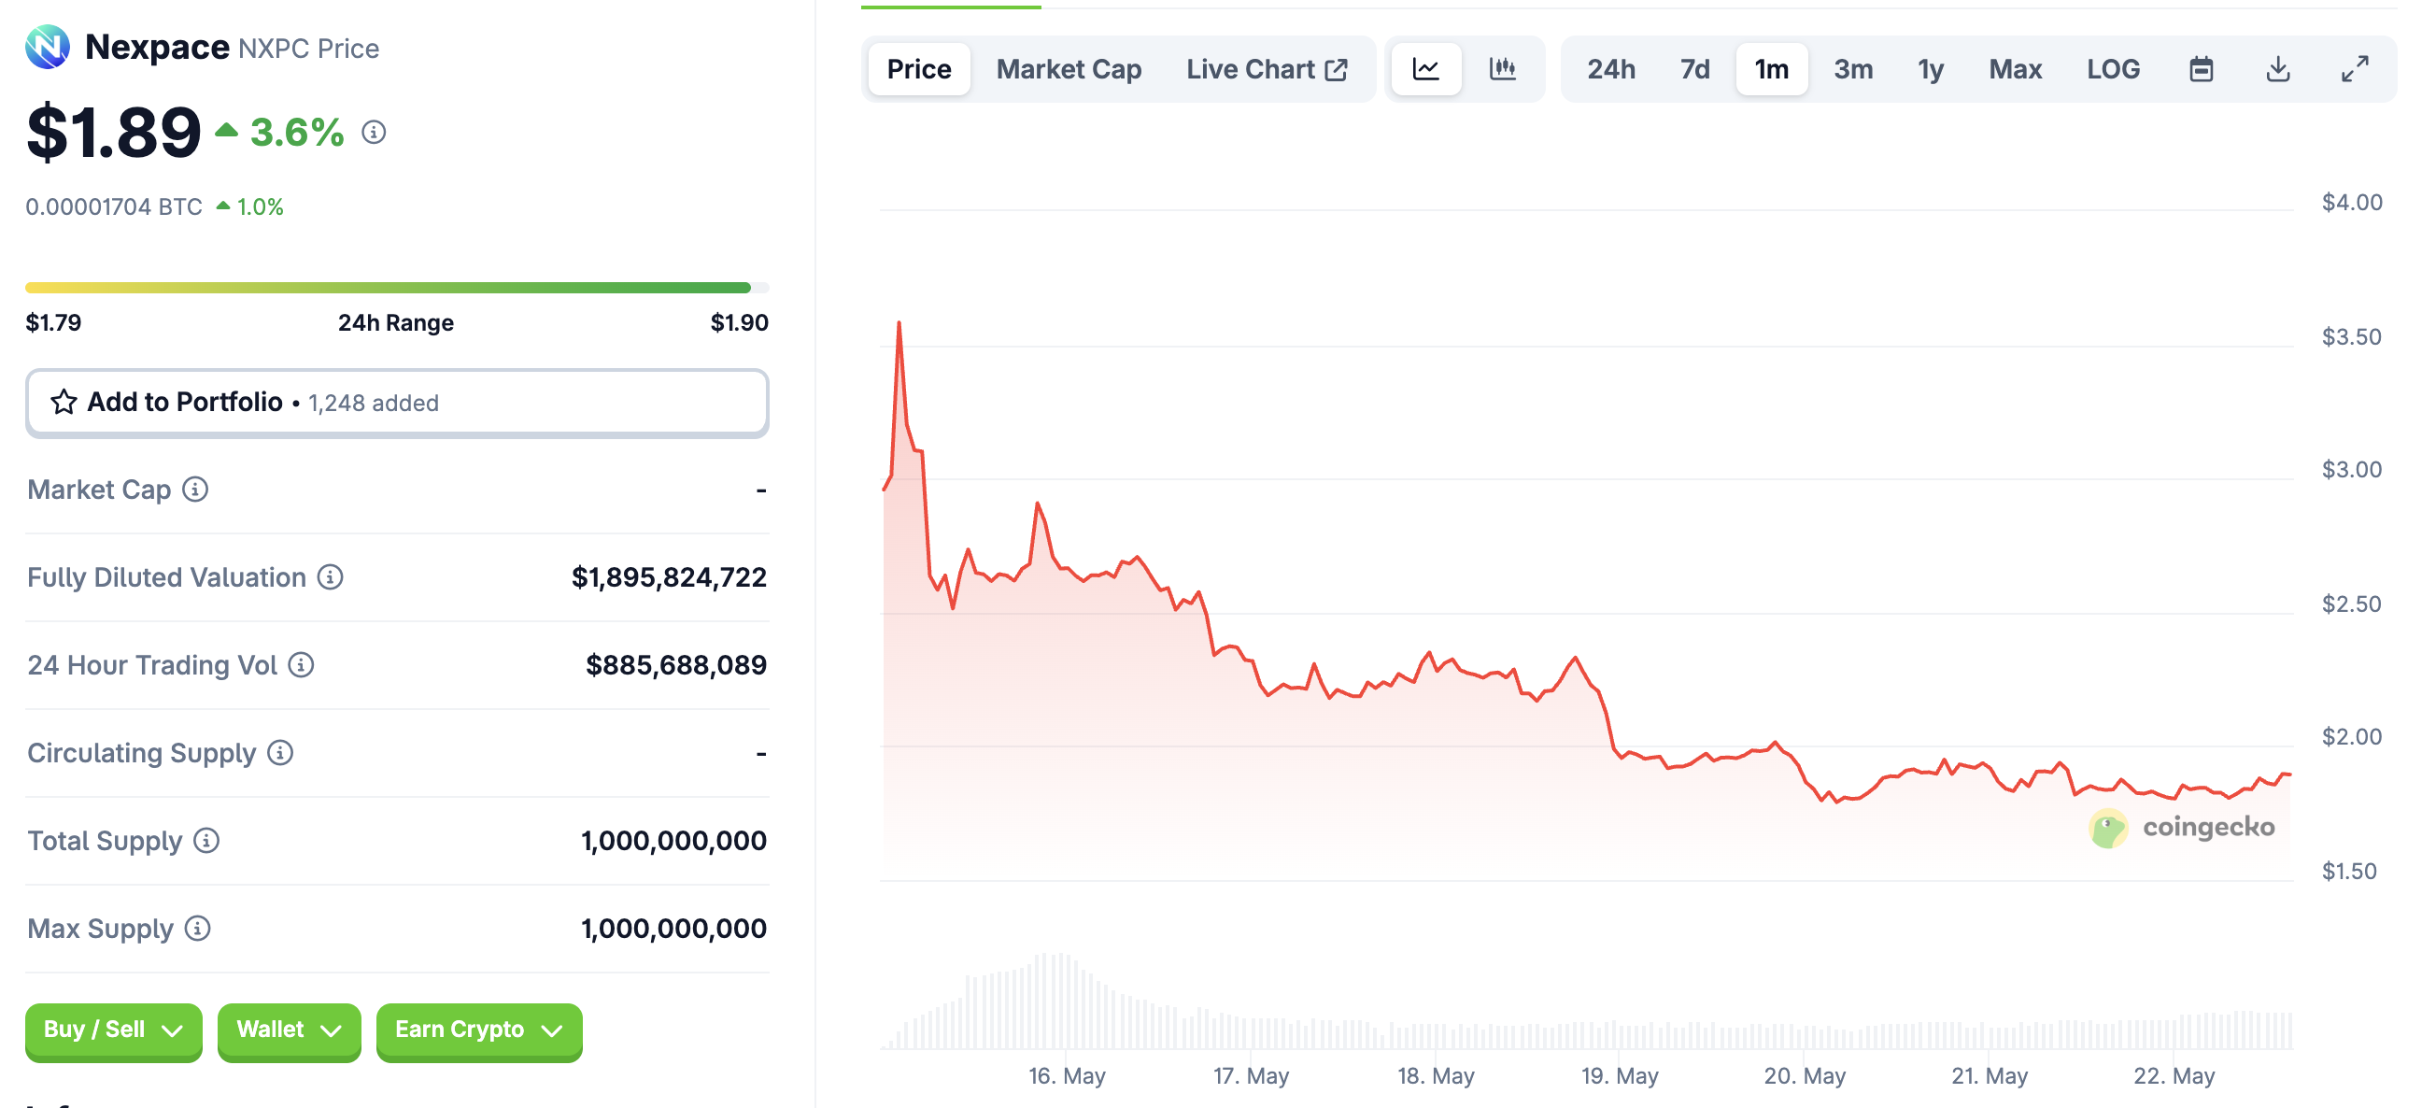The height and width of the screenshot is (1108, 2436).
Task: Open the Live Chart external link
Action: [1266, 69]
